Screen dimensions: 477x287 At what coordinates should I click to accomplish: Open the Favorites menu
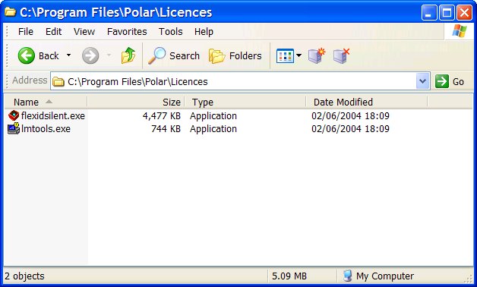pyautogui.click(x=127, y=32)
